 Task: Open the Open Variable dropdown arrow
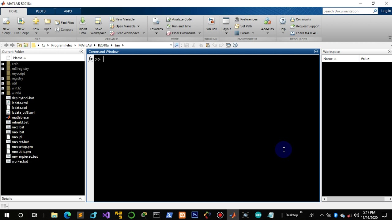click(x=138, y=26)
